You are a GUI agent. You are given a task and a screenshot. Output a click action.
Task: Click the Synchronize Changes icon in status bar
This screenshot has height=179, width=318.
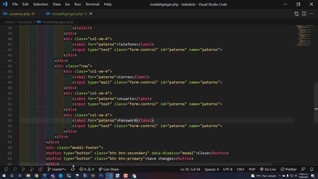pos(73,169)
